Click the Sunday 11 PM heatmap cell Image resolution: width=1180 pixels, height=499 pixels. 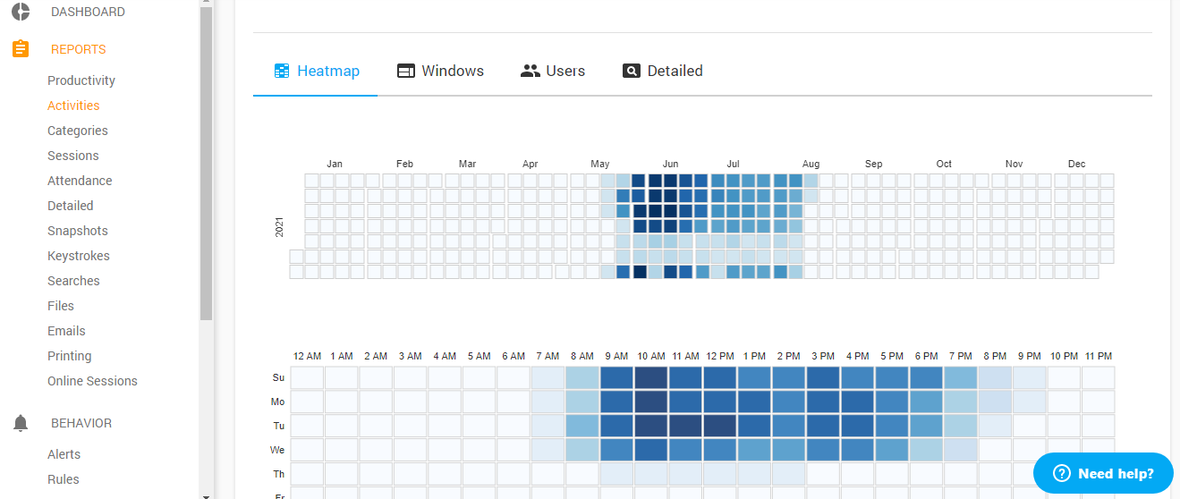[x=1098, y=377]
